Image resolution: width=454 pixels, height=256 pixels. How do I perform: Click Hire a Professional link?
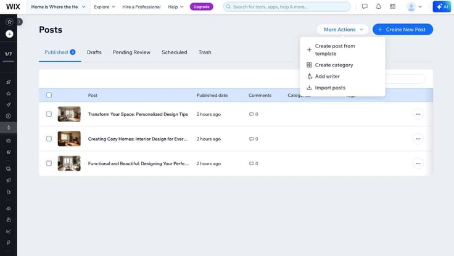click(141, 7)
